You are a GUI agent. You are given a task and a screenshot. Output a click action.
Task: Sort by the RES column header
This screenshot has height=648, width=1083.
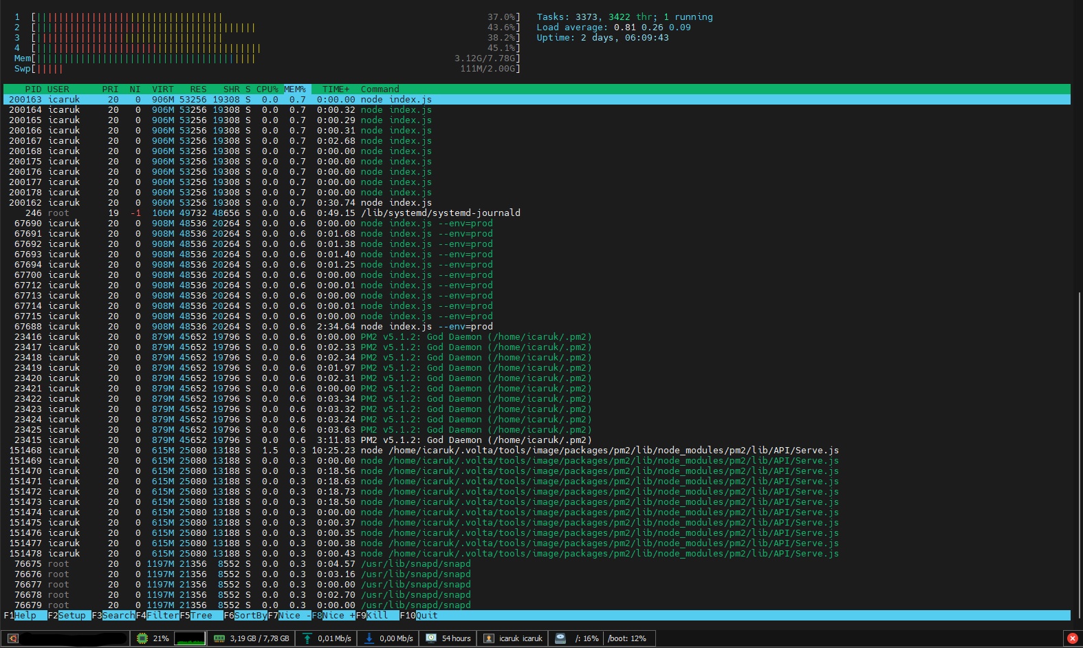198,89
